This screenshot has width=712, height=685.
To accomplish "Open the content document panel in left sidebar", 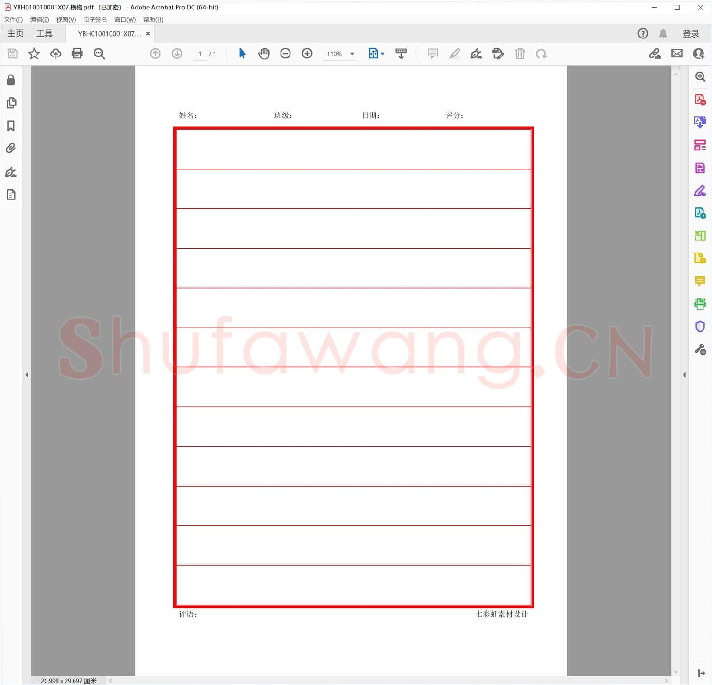I will [11, 195].
